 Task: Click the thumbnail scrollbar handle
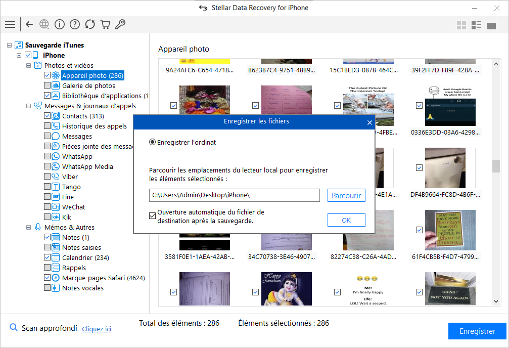(496, 166)
